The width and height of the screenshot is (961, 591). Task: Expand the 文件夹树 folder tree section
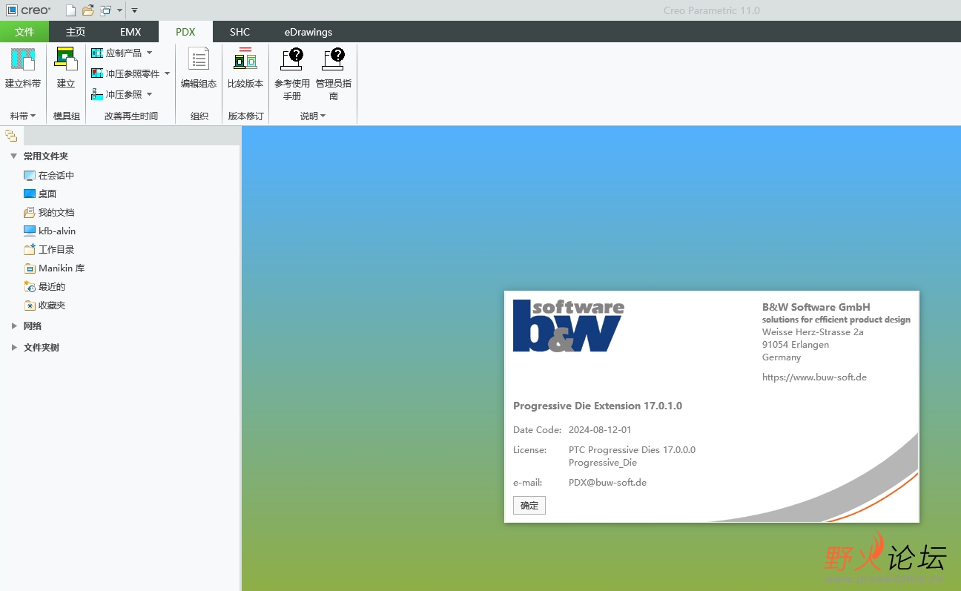(13, 348)
